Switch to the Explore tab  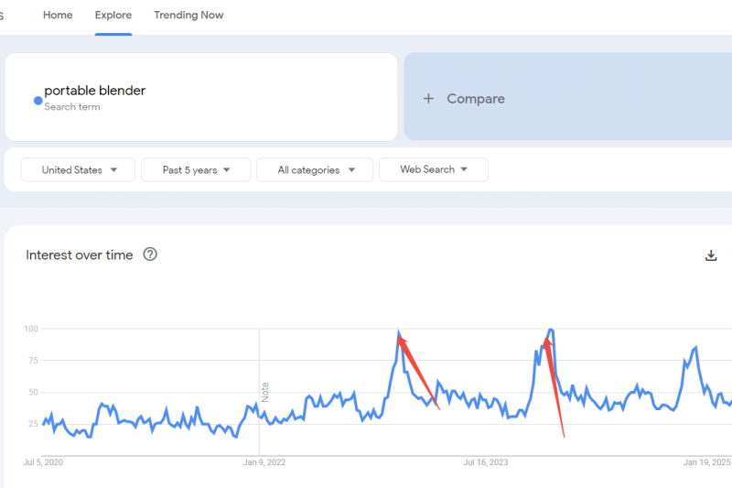click(113, 15)
